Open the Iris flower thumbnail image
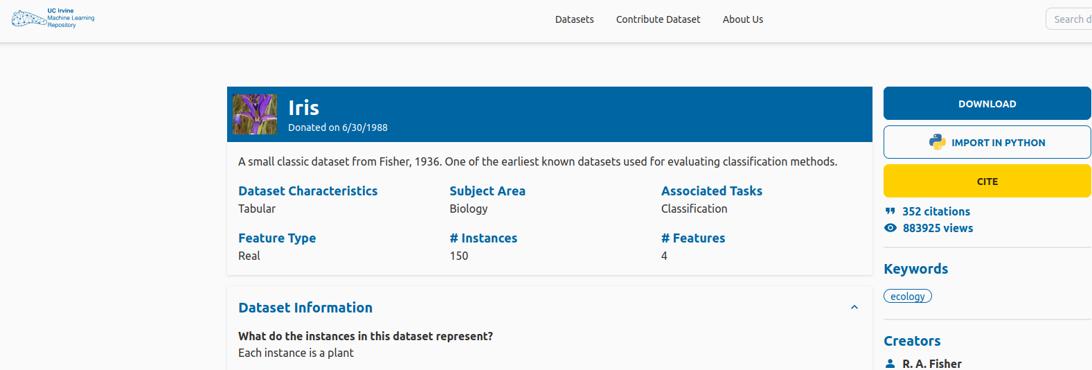This screenshot has height=370, width=1092. coord(255,114)
